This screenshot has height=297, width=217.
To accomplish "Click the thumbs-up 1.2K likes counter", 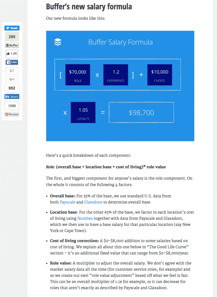I will click(x=12, y=54).
